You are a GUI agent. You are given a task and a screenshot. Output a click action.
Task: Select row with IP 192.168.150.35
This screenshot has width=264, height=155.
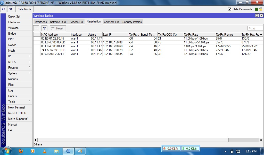(148, 54)
